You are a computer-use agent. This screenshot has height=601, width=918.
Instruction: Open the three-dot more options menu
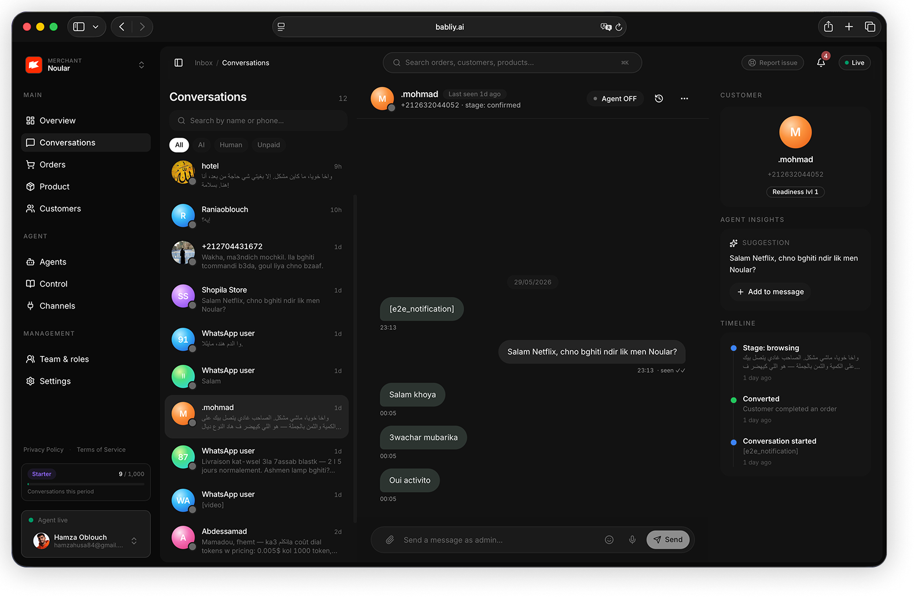[685, 98]
